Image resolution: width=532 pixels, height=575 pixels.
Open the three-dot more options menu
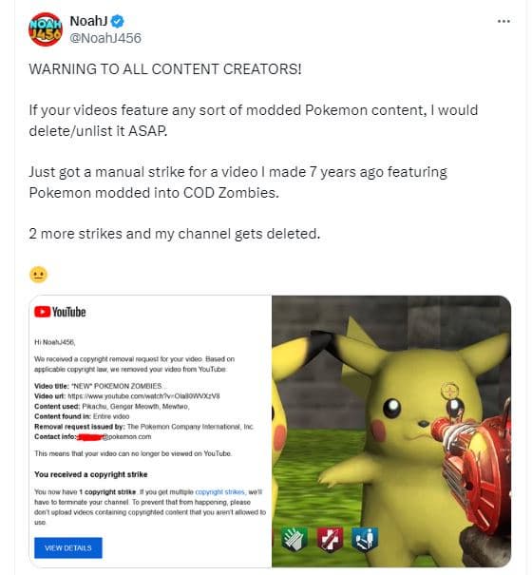pyautogui.click(x=503, y=21)
